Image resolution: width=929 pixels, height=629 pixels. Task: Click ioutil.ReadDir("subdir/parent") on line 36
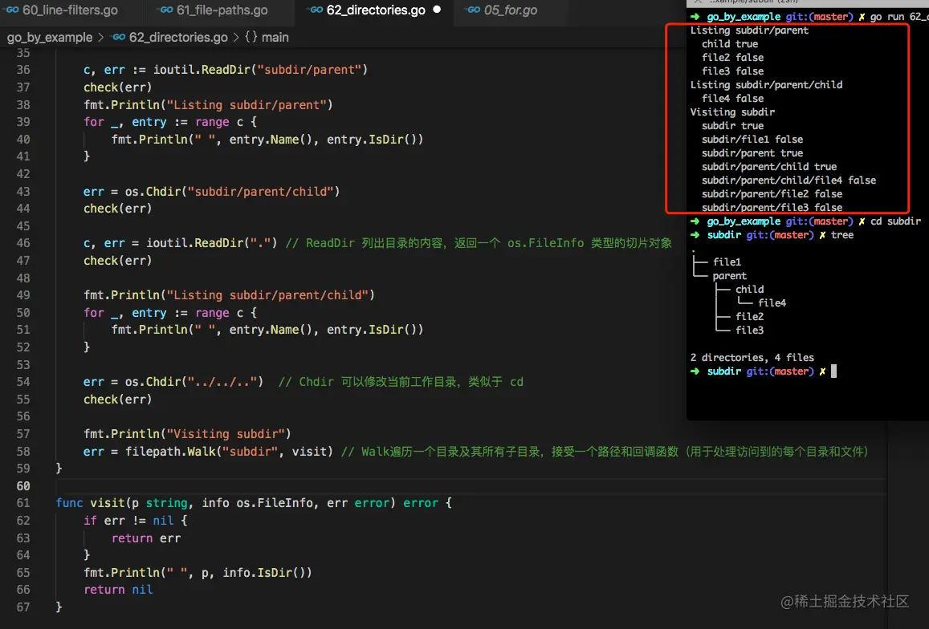(x=260, y=70)
